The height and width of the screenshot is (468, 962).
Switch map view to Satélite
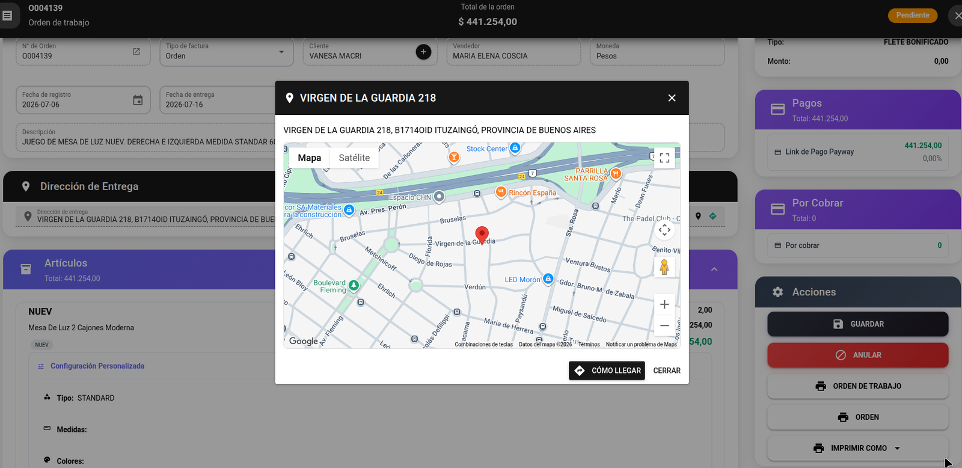354,158
